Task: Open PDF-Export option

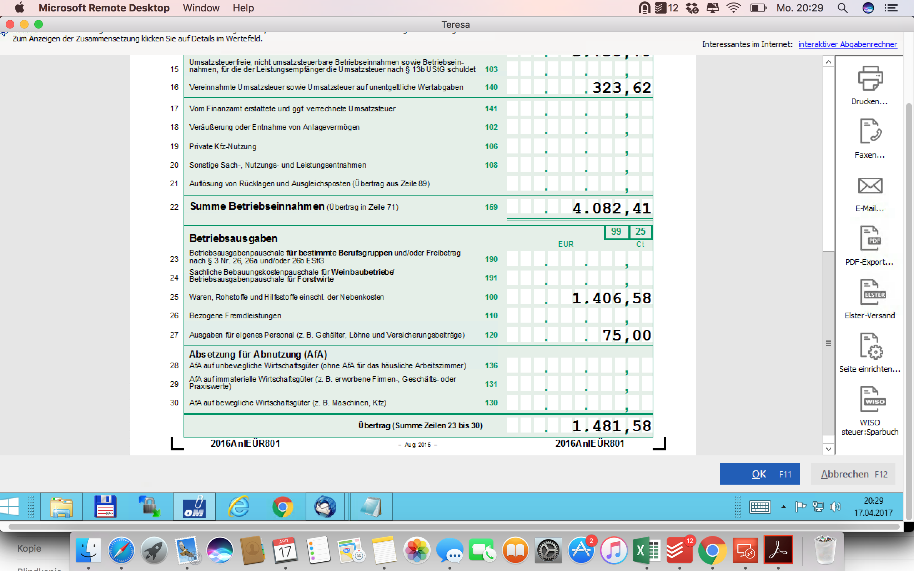Action: (x=870, y=238)
